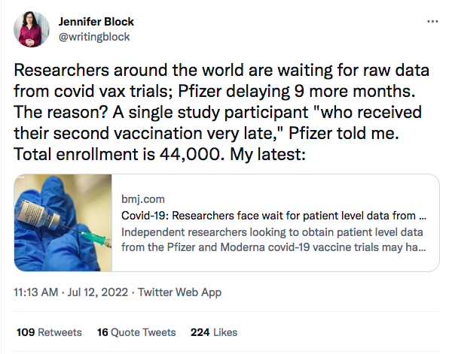
Task: View the 16 Quote Tweets list
Action: pos(136,332)
